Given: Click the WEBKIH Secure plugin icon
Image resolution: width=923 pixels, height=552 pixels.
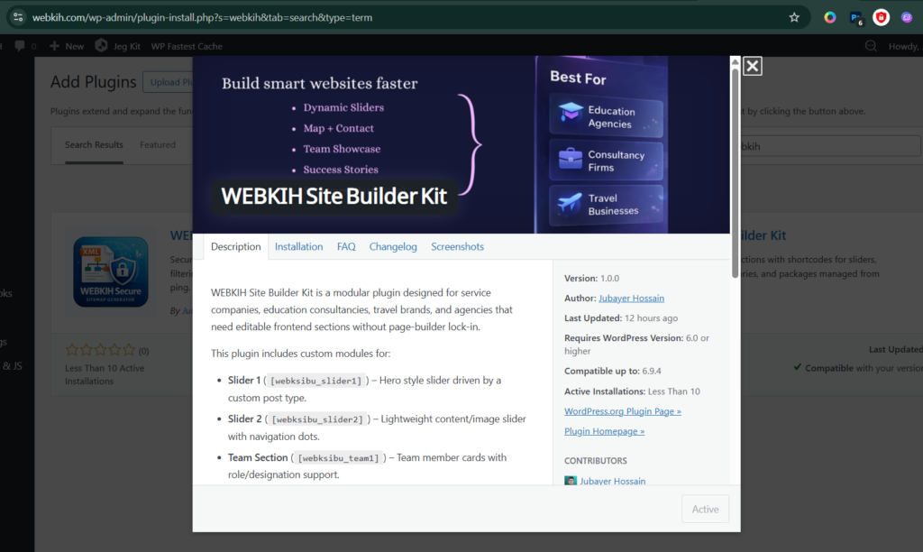Looking at the screenshot, I should [111, 273].
